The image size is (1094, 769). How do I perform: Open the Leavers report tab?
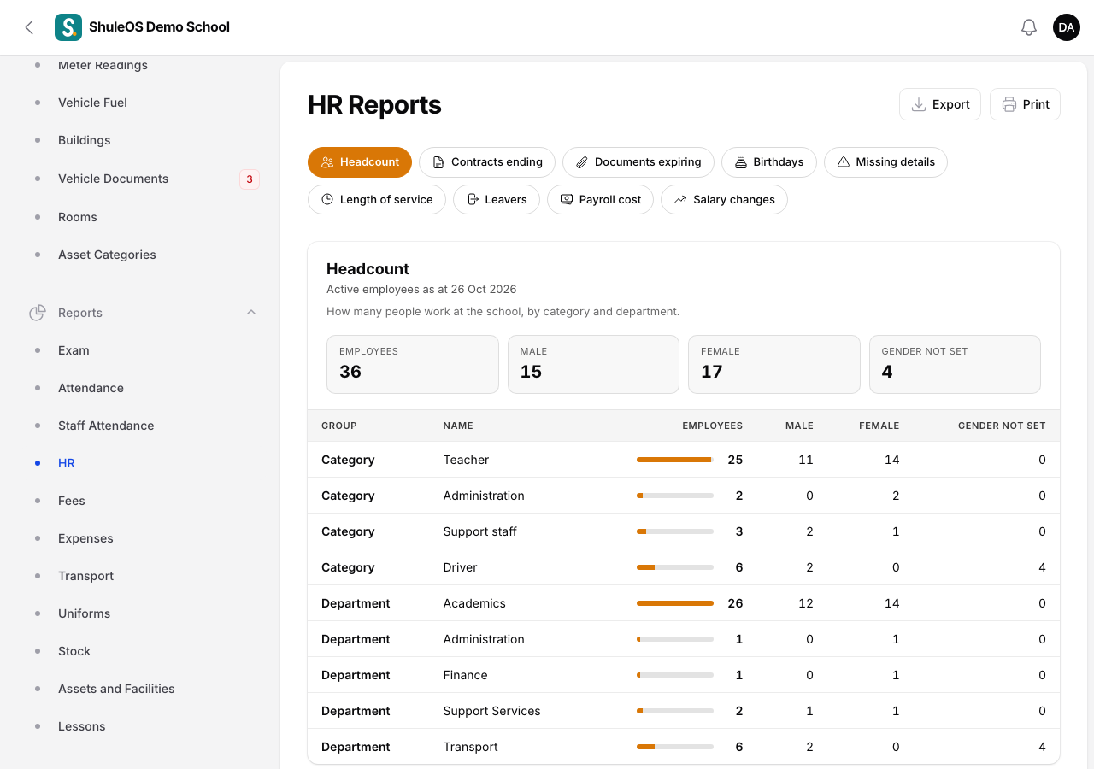pyautogui.click(x=497, y=200)
